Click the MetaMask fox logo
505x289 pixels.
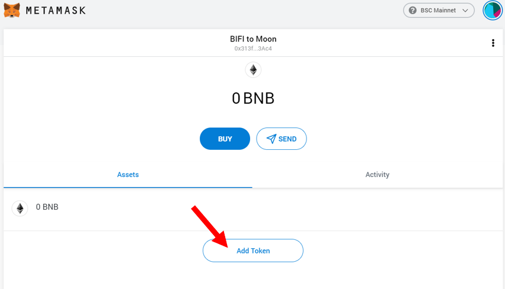point(12,10)
